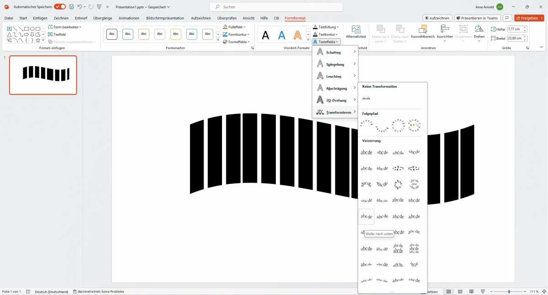Edit the Höhe value field

pos(515,29)
